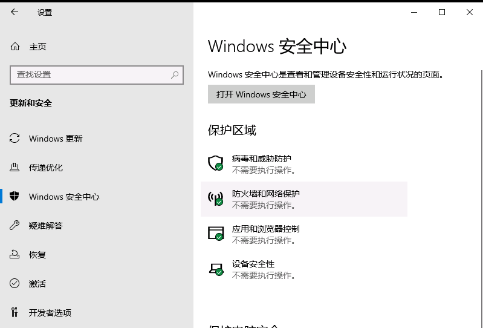Click the device security laptop icon
The image size is (483, 328).
pyautogui.click(x=215, y=269)
